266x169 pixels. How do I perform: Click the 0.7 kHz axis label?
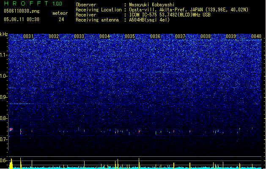(4, 139)
